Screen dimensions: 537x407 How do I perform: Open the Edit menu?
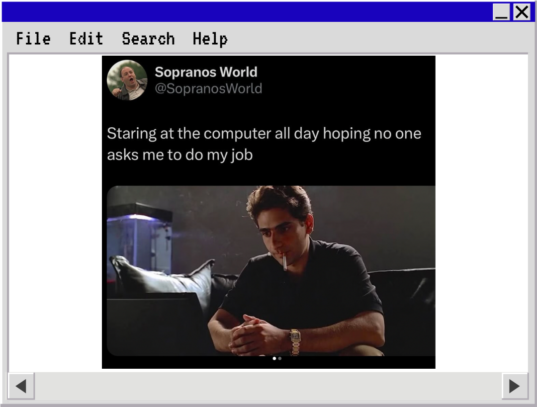87,38
